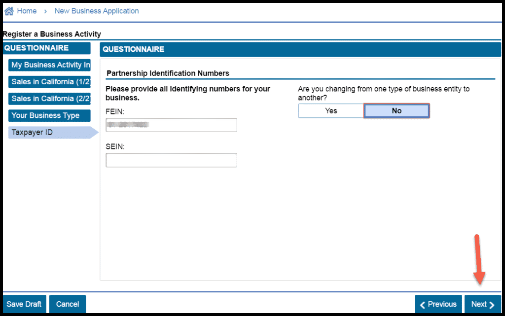Go back with the Previous button
This screenshot has height=316, width=505.
(438, 304)
